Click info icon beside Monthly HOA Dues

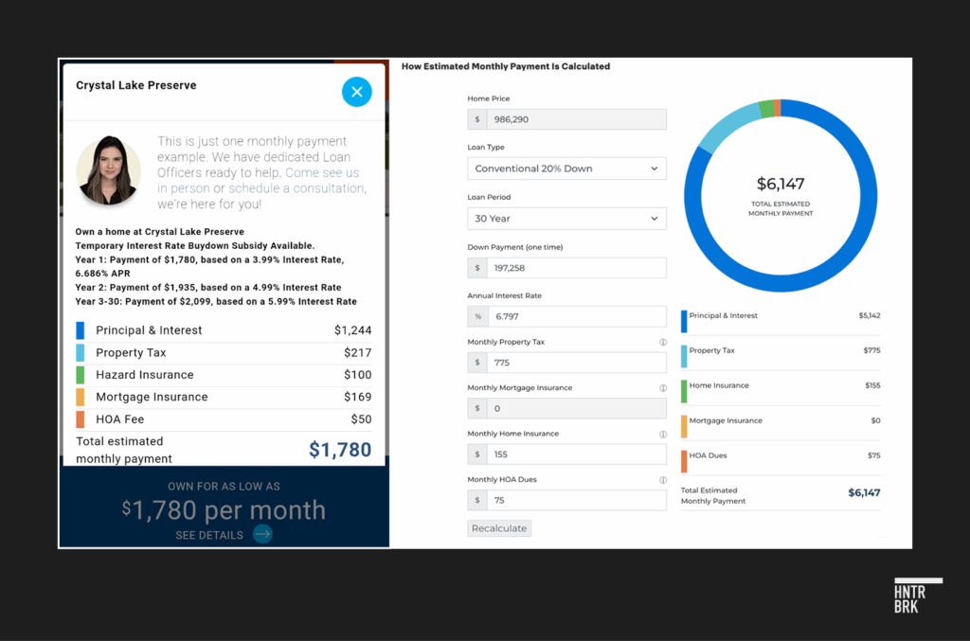coord(662,480)
